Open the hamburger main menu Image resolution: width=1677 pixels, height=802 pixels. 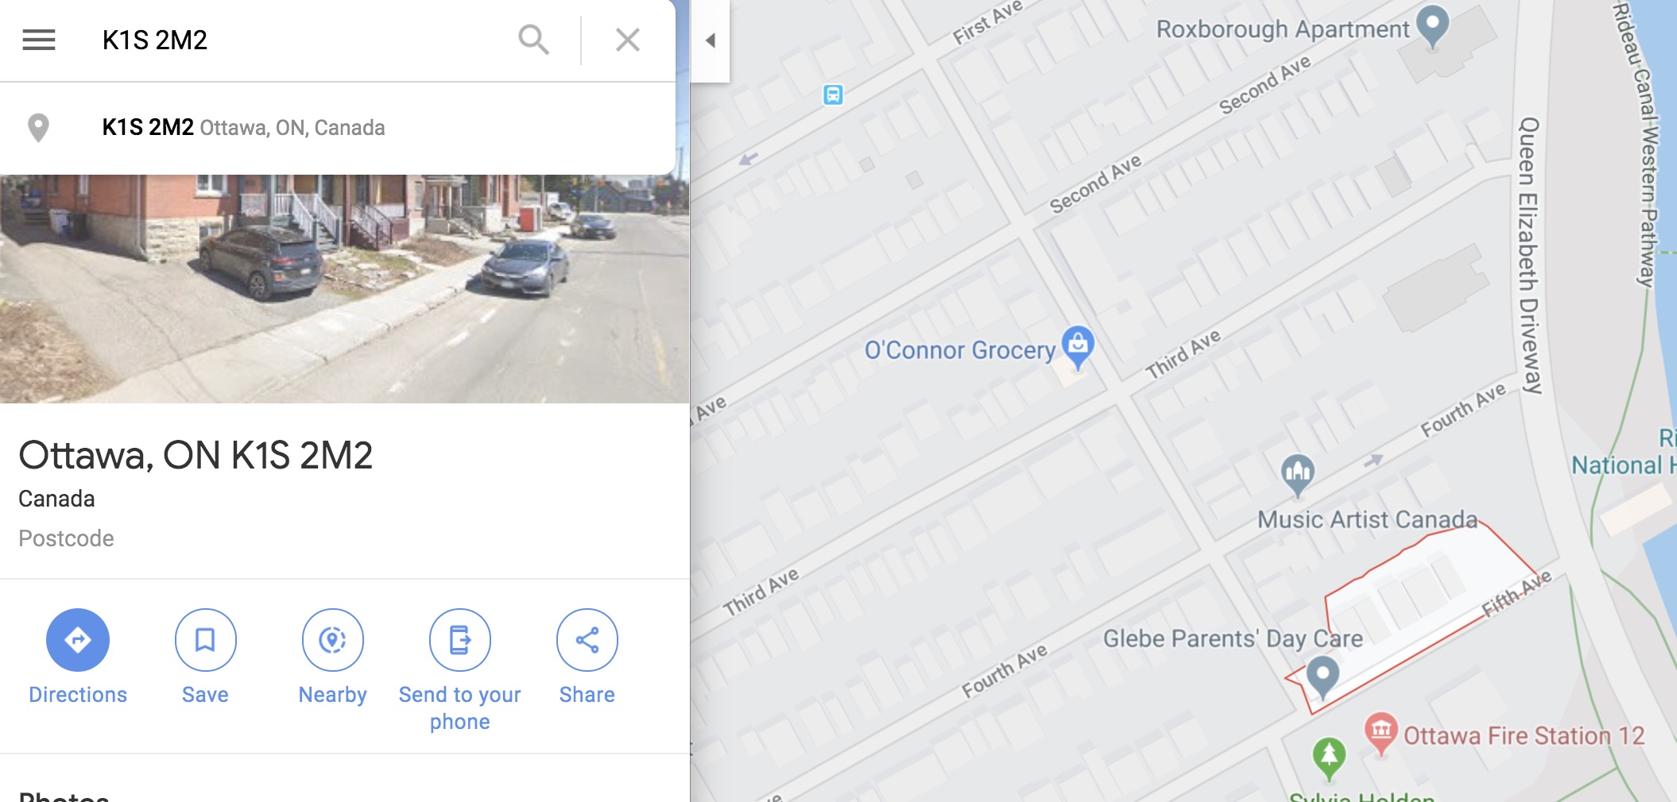coord(39,40)
